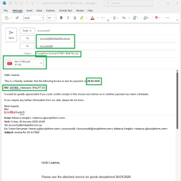This screenshot has height=181, width=181.
Task: Go to previous item up arrow
Action: (x=27, y=3)
